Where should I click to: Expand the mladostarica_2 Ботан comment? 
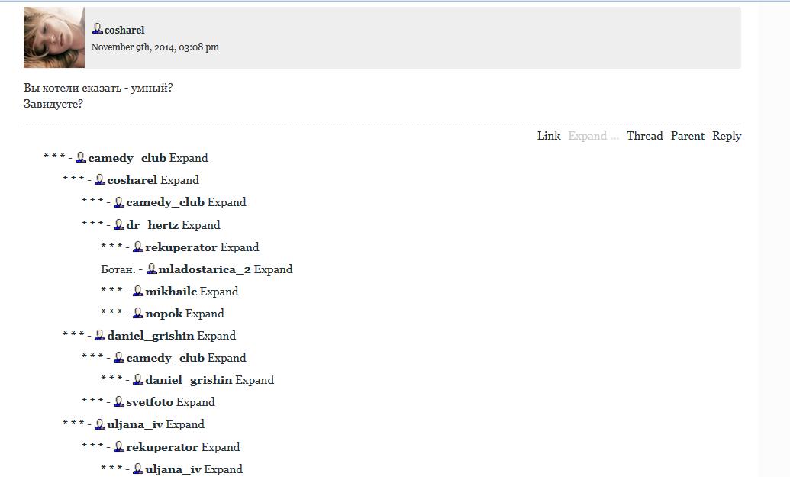273,269
